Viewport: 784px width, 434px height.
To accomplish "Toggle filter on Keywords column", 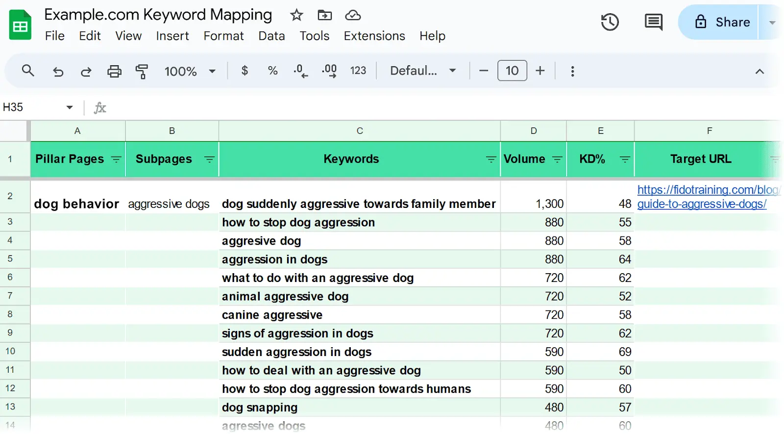I will click(x=490, y=159).
